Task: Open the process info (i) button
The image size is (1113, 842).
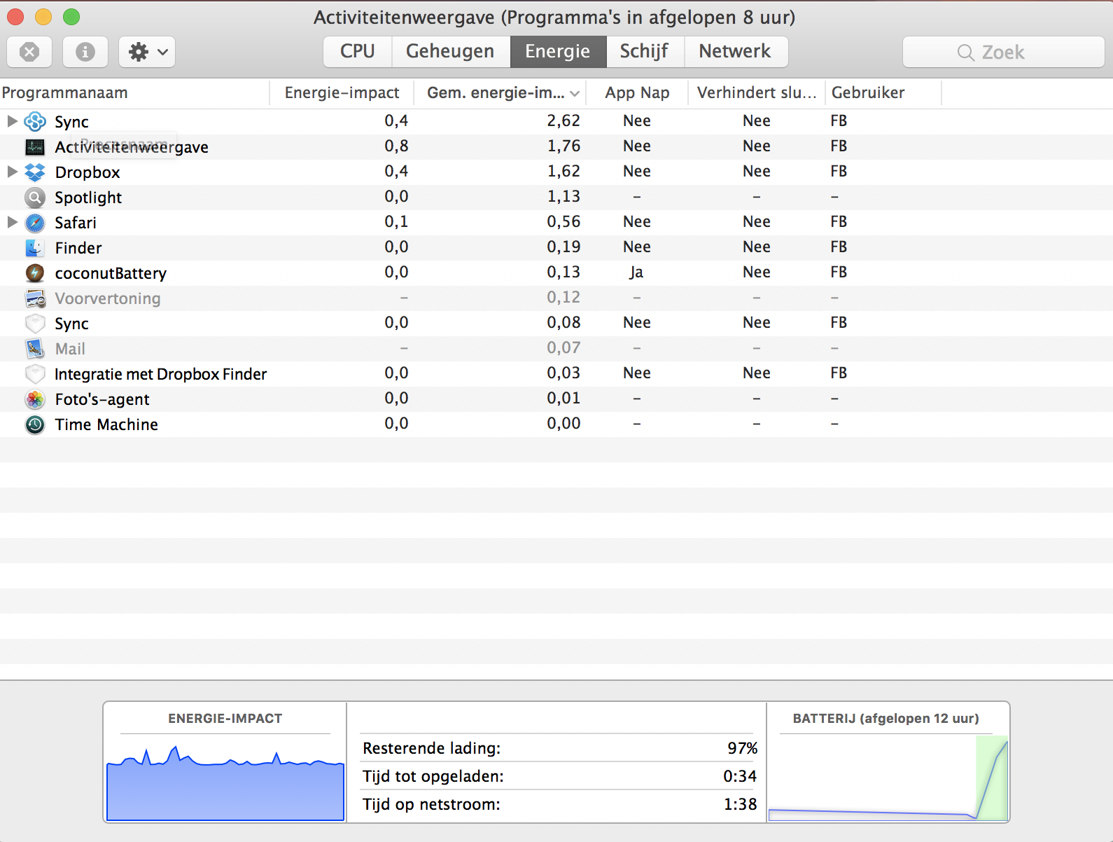Action: pos(85,52)
